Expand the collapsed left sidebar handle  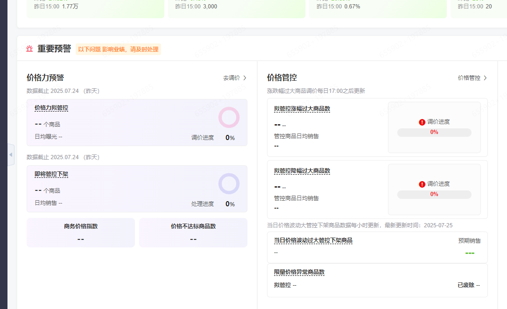click(11, 155)
